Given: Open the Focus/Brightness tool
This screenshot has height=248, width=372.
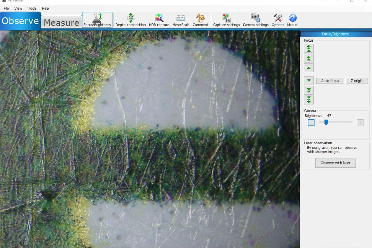Looking at the screenshot, I should click(x=97, y=20).
